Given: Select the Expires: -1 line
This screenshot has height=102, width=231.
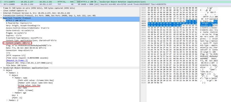Looking at the screenshot, I should click(x=14, y=35).
